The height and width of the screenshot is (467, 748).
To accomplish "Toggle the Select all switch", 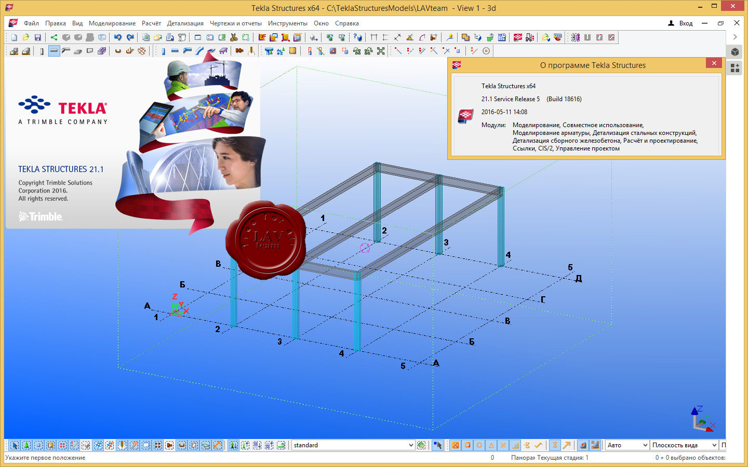I will [15, 445].
